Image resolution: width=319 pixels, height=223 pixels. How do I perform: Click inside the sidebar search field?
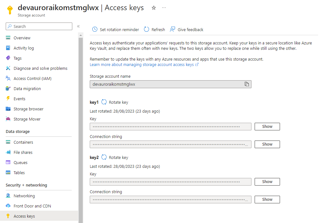[38, 26]
